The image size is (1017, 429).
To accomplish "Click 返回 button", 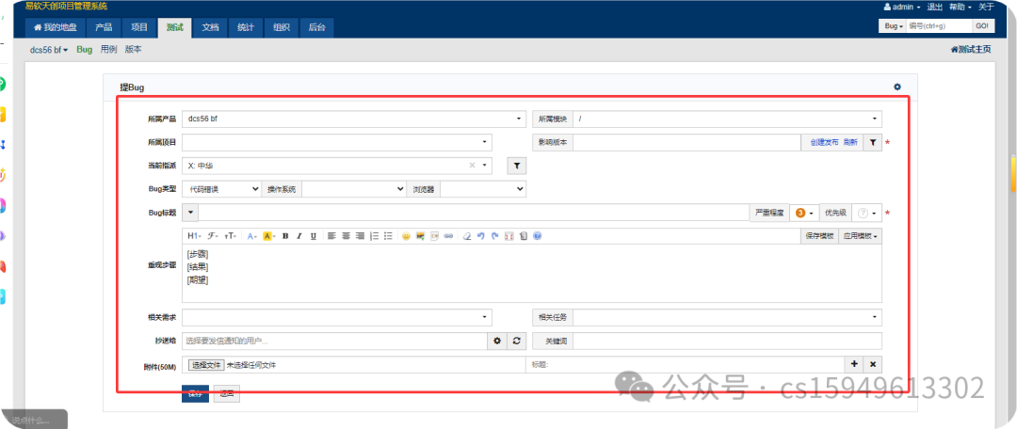I will click(x=226, y=393).
